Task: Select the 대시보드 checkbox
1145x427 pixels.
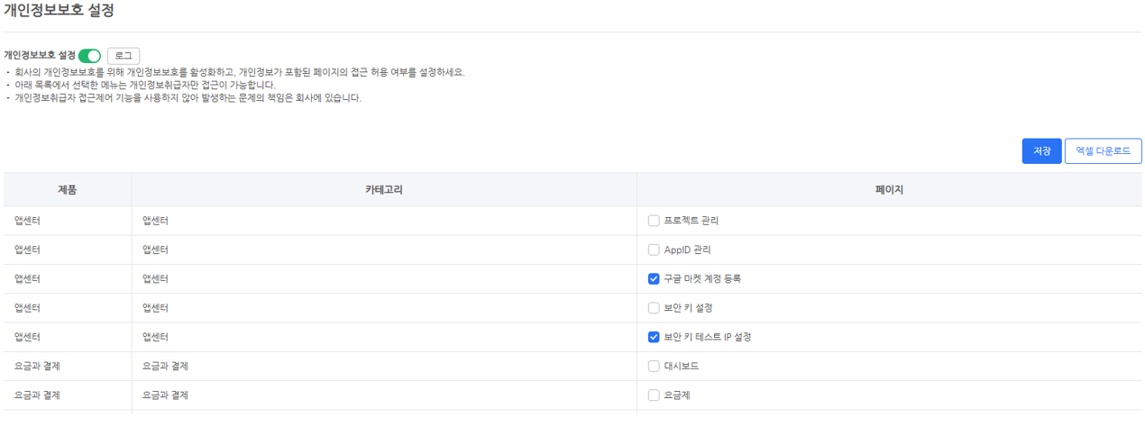Action: coord(654,366)
